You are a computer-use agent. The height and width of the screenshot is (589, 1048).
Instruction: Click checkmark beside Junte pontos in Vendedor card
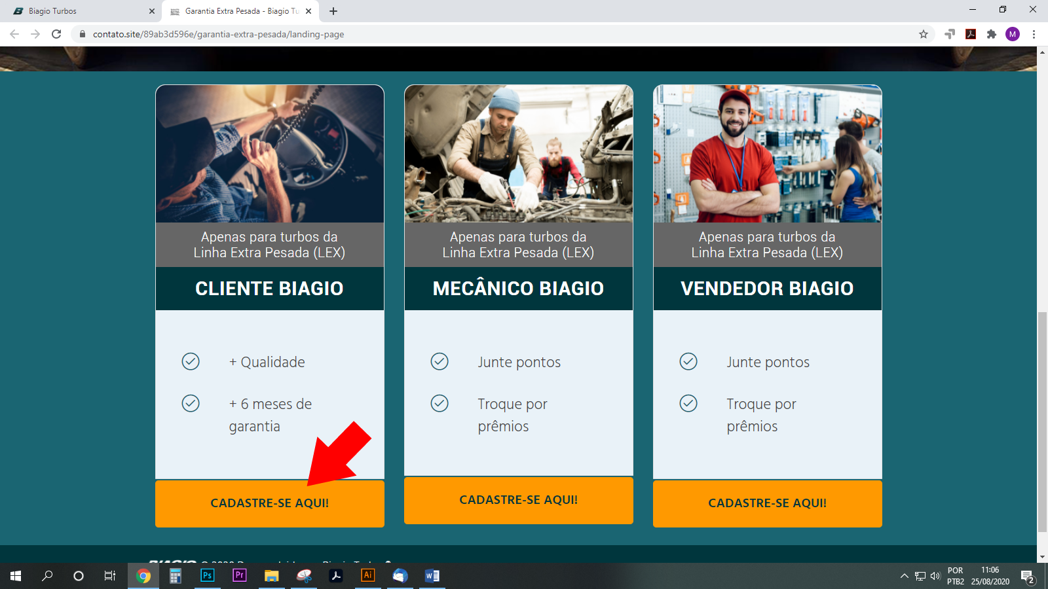tap(688, 361)
